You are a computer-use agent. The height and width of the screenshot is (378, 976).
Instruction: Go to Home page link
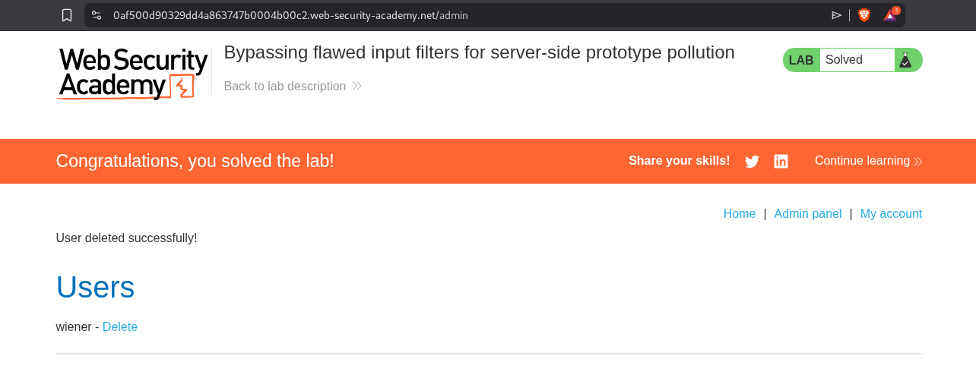(x=740, y=214)
